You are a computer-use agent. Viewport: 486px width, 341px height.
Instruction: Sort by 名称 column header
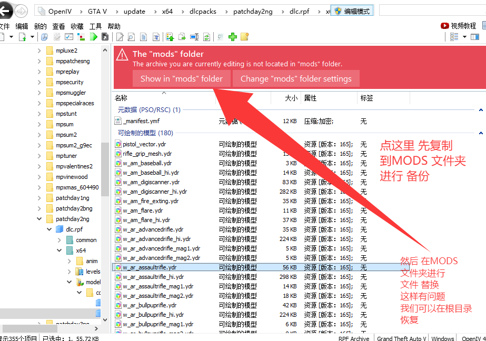tap(165, 98)
